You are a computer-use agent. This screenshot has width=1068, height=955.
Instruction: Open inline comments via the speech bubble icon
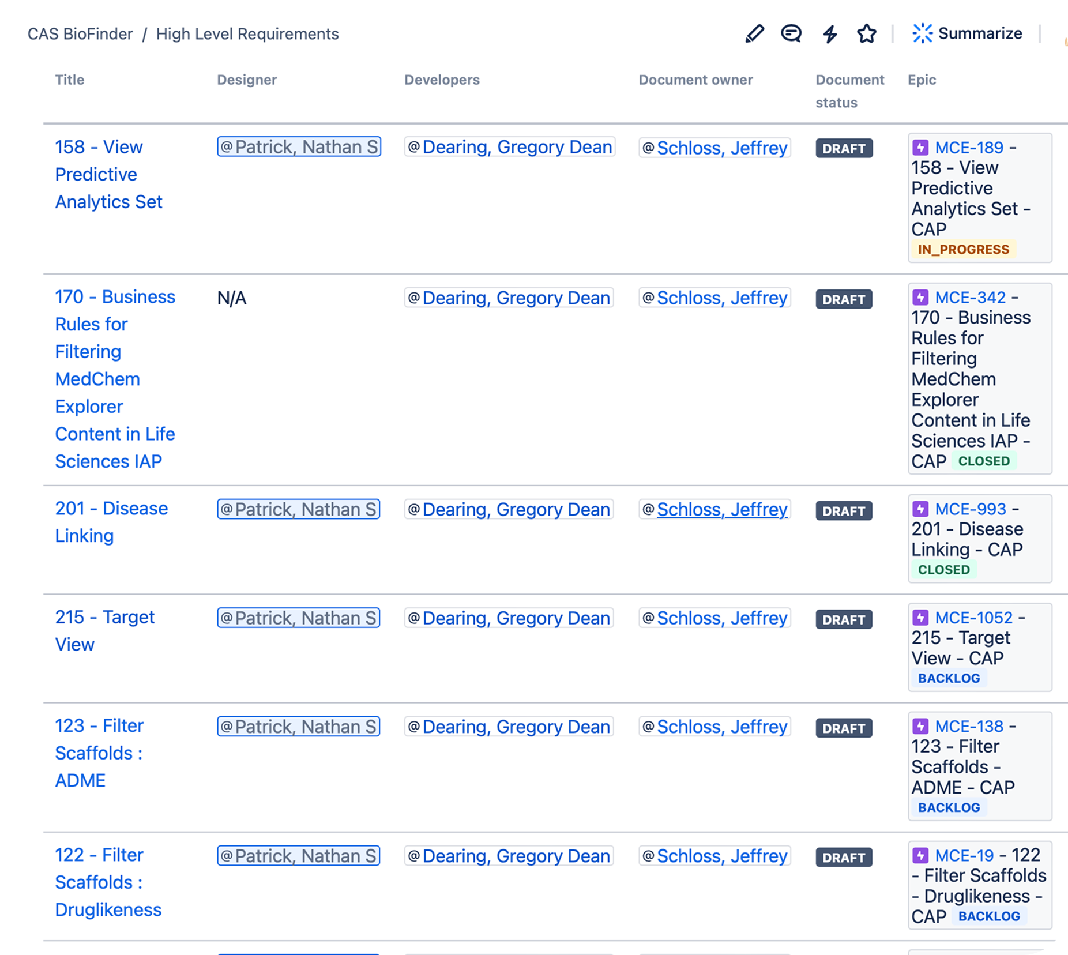point(791,33)
